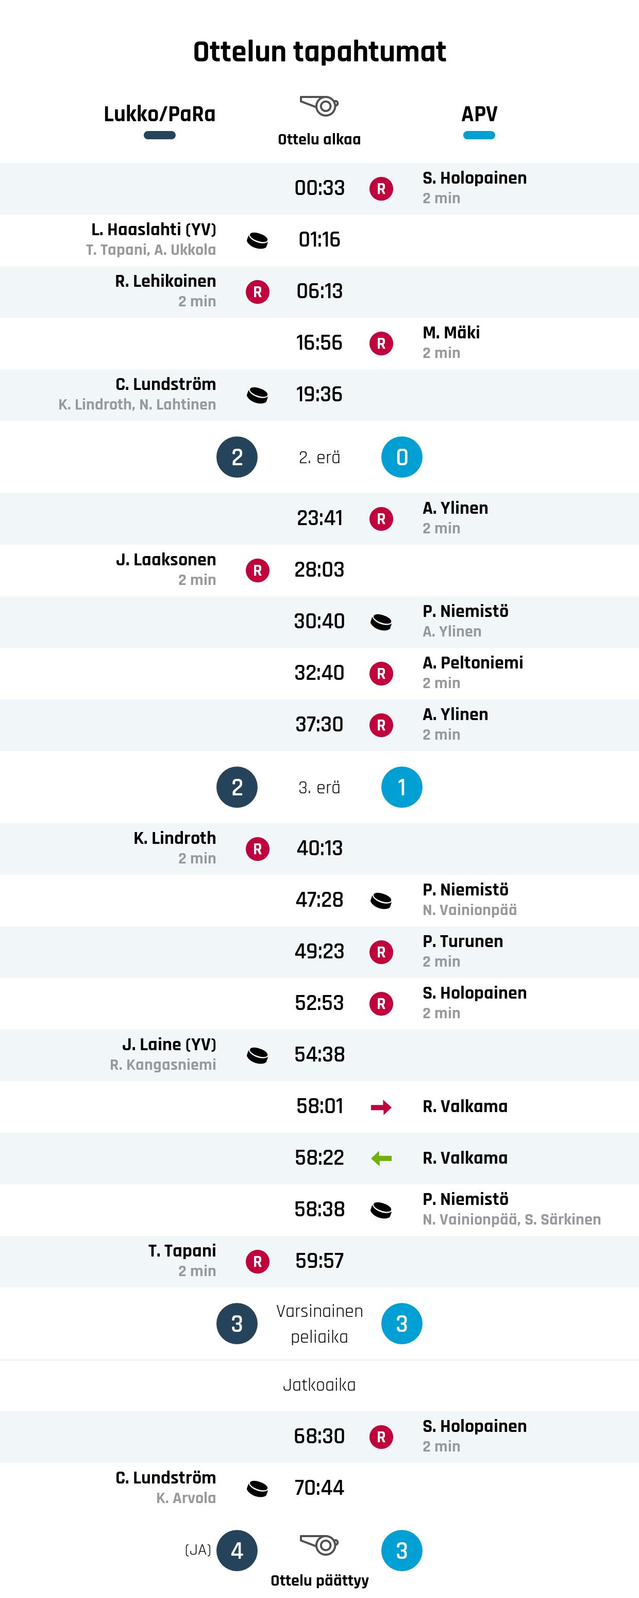This screenshot has height=1598, width=639.
Task: Click scorer C. Lundström at 19:36
Action: (165, 385)
